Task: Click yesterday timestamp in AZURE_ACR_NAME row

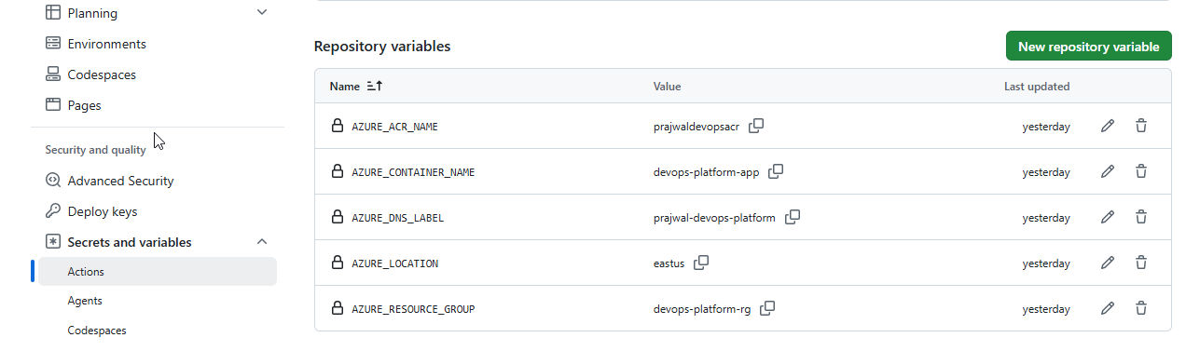Action: coord(1046,127)
